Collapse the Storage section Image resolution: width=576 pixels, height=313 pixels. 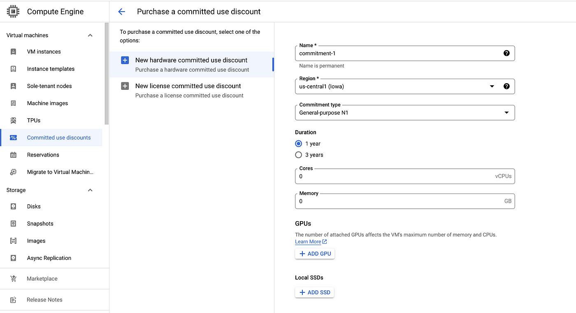tap(90, 190)
